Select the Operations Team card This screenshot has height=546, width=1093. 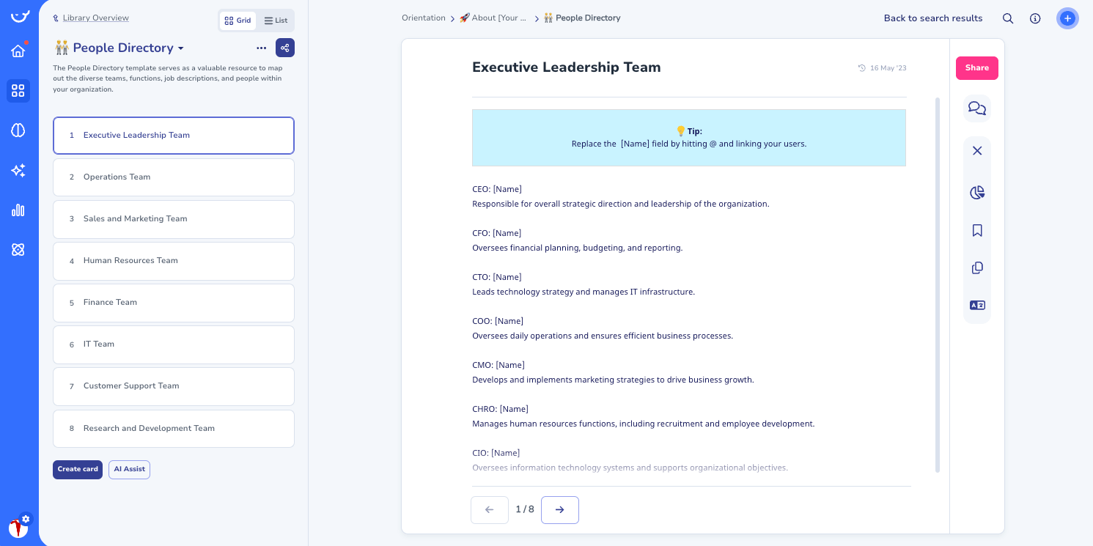(x=174, y=177)
